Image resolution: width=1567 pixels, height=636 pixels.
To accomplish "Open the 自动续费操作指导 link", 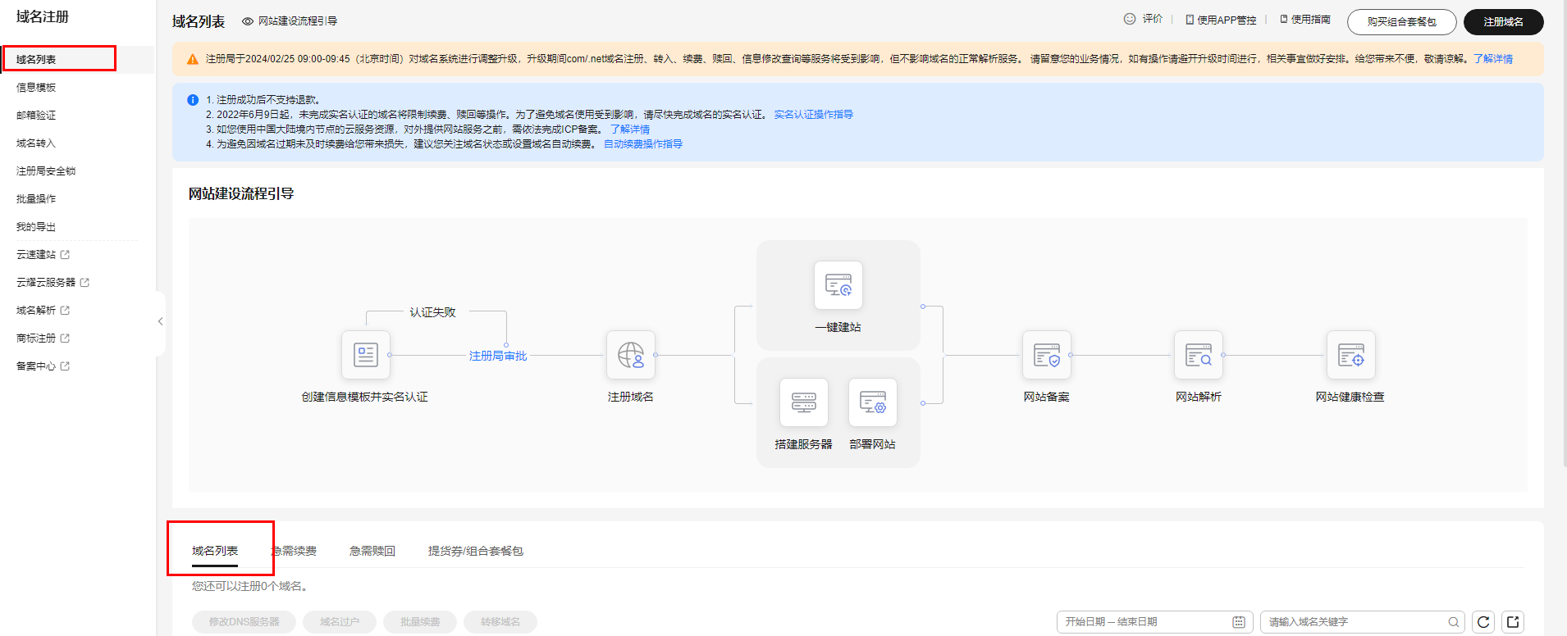I will pos(643,144).
